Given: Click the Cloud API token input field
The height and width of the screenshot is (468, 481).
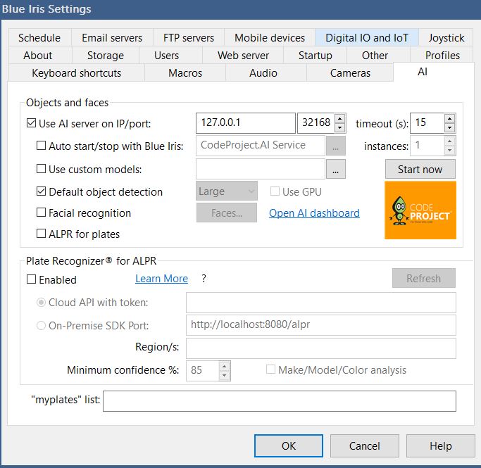Looking at the screenshot, I should pos(321,303).
